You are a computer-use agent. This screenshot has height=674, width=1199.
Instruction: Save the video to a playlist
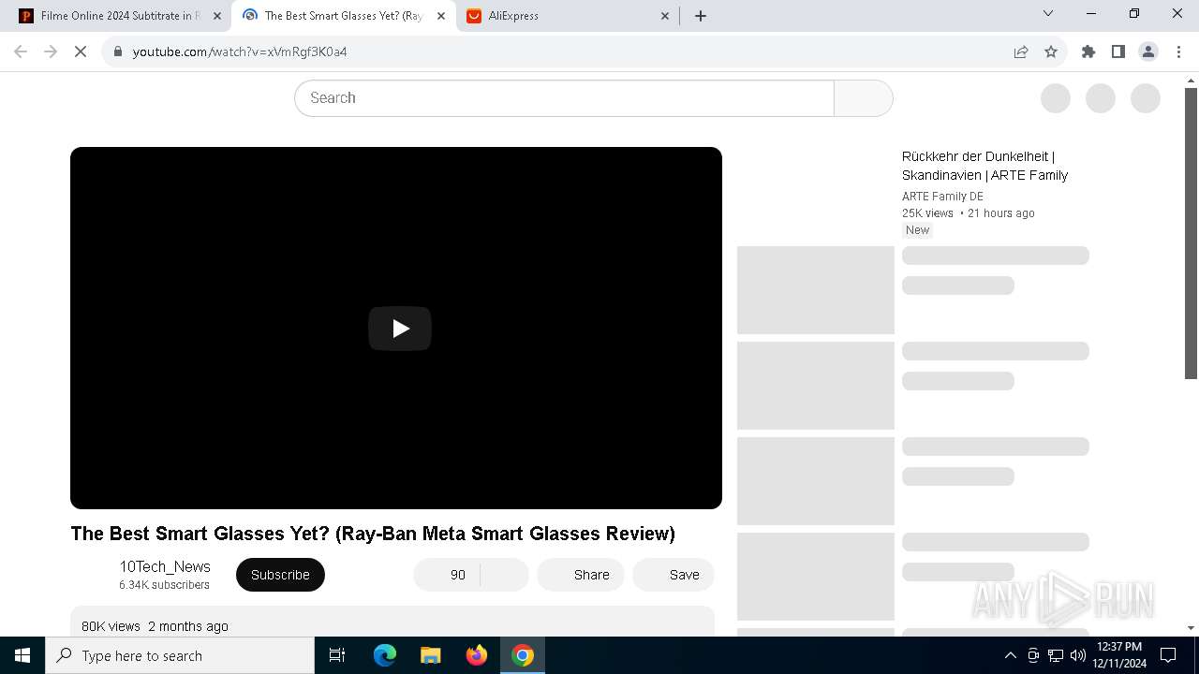(x=674, y=575)
